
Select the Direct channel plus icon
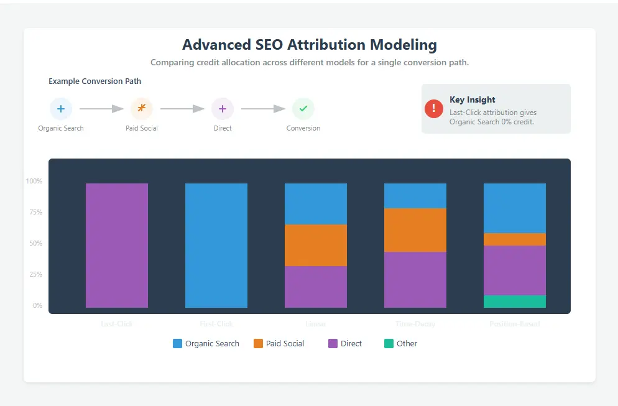(223, 108)
